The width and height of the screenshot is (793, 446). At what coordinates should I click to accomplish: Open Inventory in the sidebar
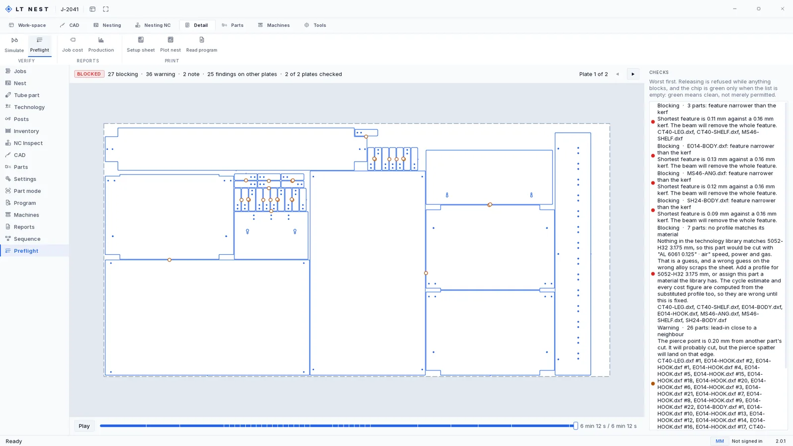(x=35, y=131)
